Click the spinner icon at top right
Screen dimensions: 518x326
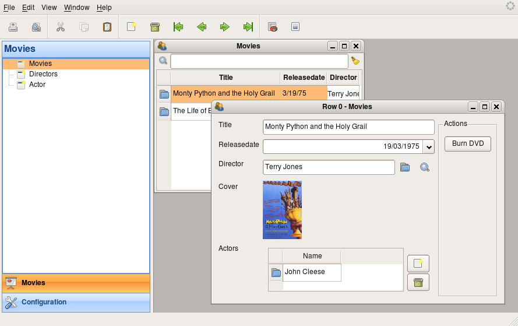[510, 6]
